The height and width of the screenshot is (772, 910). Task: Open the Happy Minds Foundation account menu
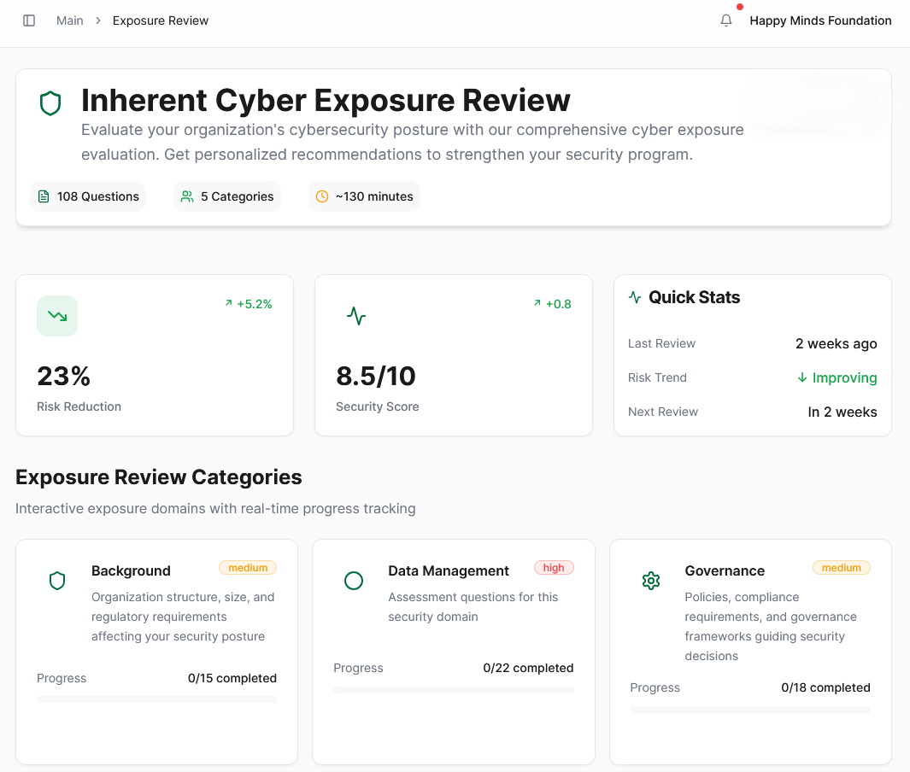820,20
